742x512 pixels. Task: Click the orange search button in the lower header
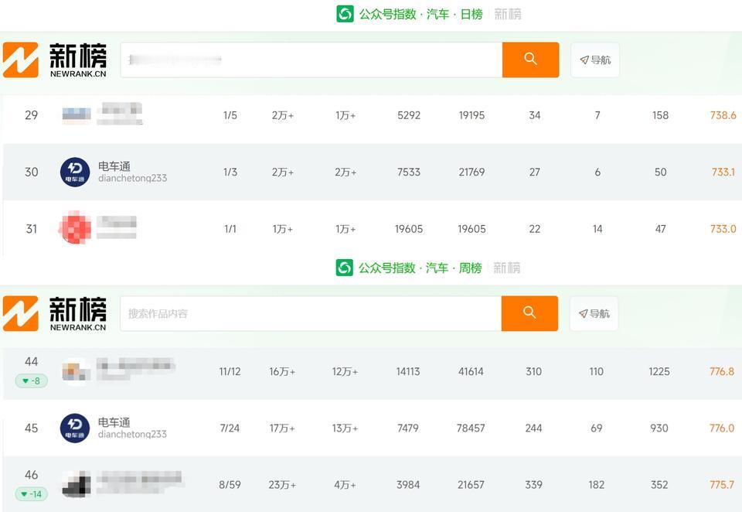pyautogui.click(x=529, y=313)
